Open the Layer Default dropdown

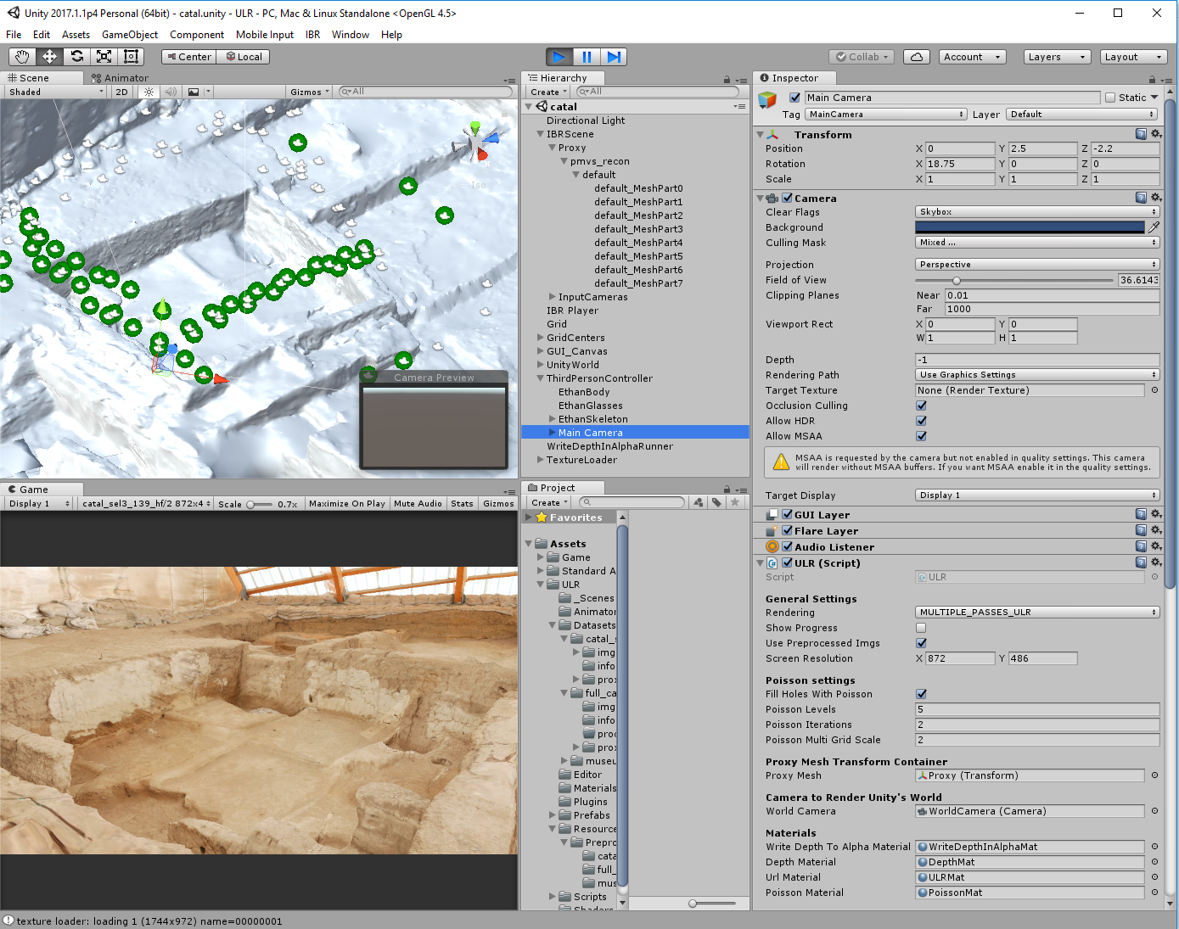click(x=1082, y=115)
